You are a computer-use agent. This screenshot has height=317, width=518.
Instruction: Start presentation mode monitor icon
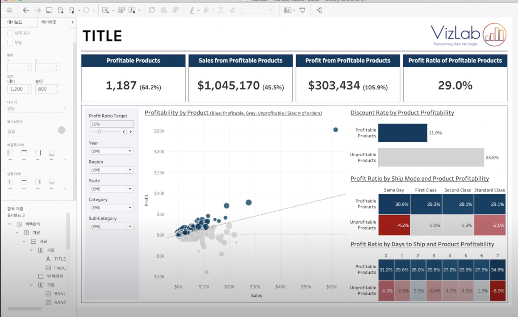click(302, 10)
